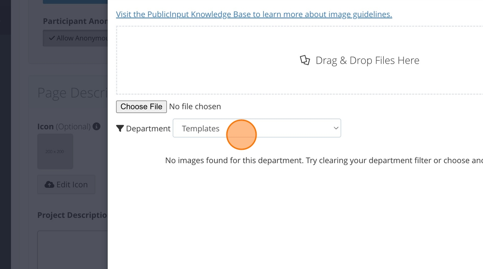Click the chevron arrow of the Department select
This screenshot has width=483, height=269.
336,128
